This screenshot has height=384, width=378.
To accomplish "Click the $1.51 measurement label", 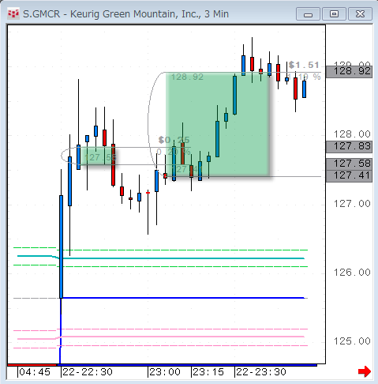I will click(x=304, y=65).
